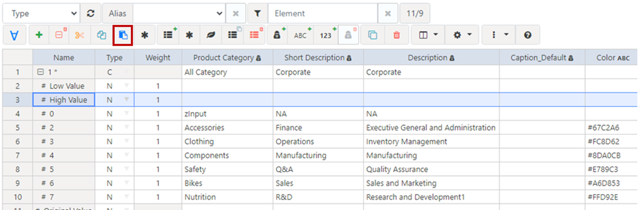Open type dropdown for Low Value row
The height and width of the screenshot is (210, 643).
[126, 86]
